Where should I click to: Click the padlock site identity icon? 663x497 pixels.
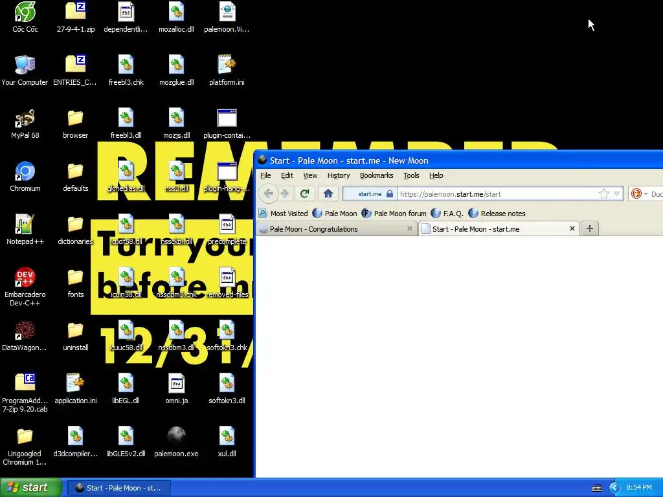click(x=390, y=194)
